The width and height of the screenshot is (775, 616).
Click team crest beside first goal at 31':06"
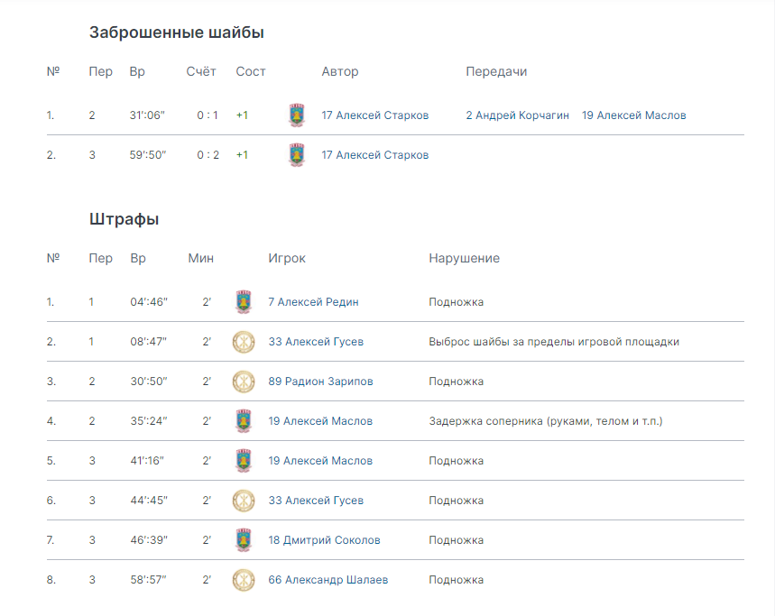tap(297, 115)
